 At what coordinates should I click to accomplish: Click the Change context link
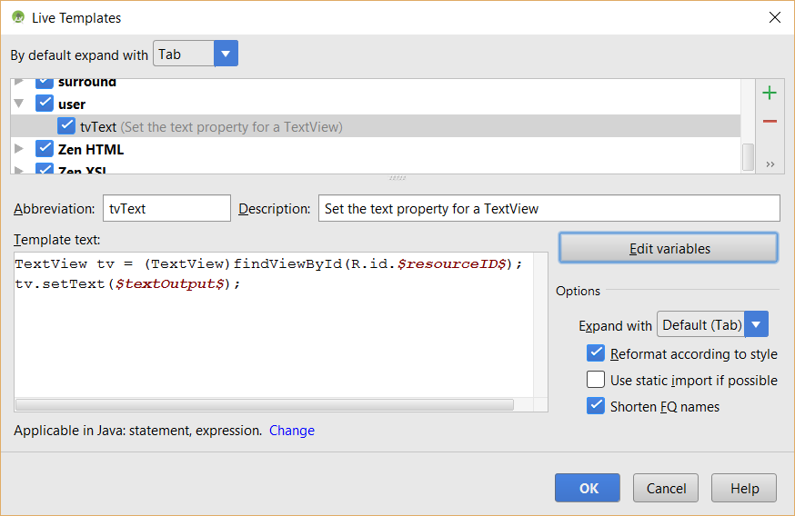click(292, 431)
